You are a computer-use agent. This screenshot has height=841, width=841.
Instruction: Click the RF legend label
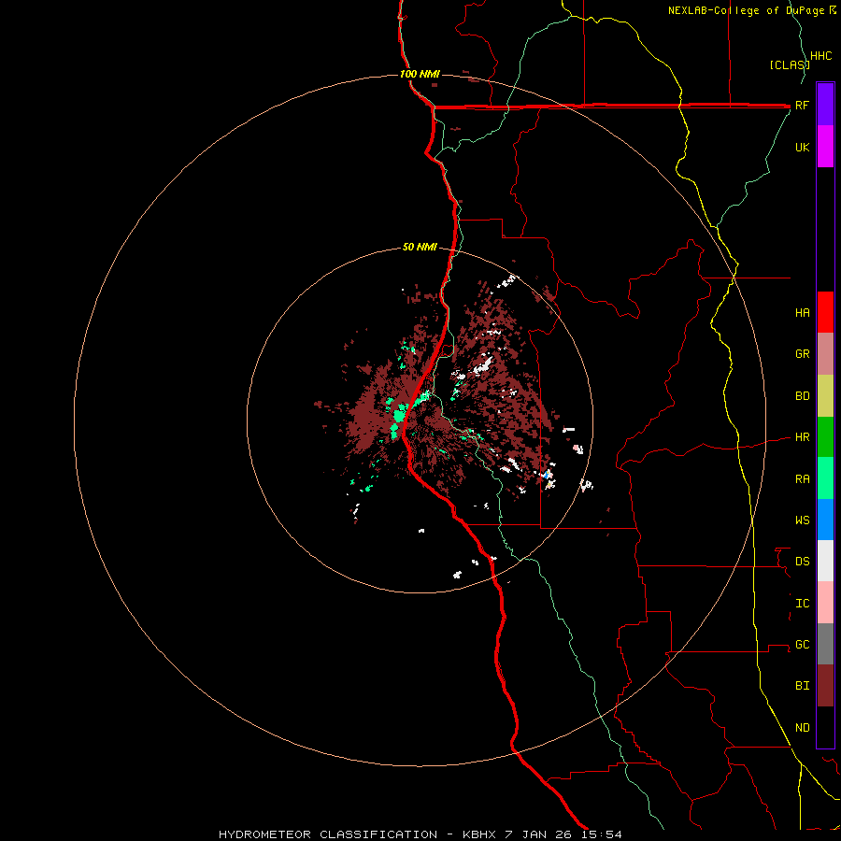(803, 105)
